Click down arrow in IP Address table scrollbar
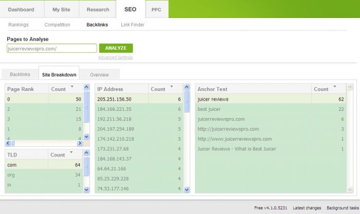The image size is (360, 214). tap(187, 190)
